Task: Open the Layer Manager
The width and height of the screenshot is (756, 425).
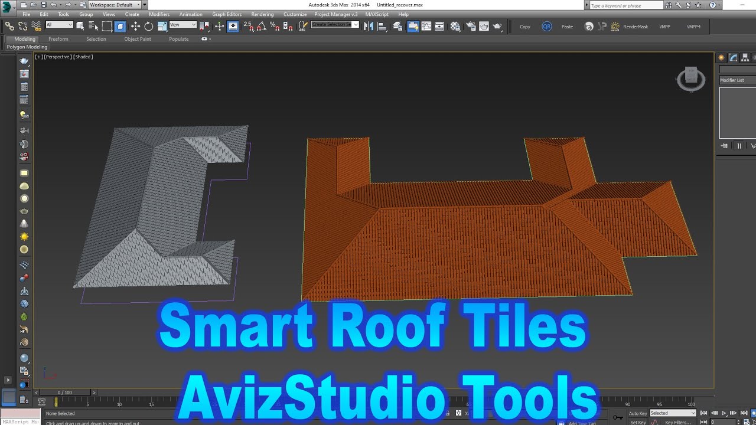Action: [397, 26]
